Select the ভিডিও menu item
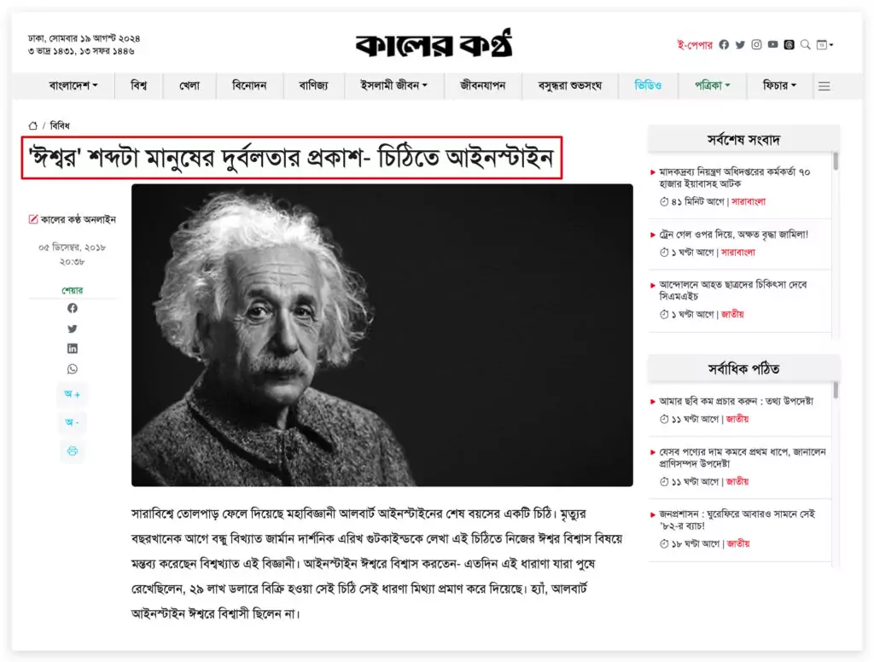Screen dimensions: 874x662 point(648,85)
